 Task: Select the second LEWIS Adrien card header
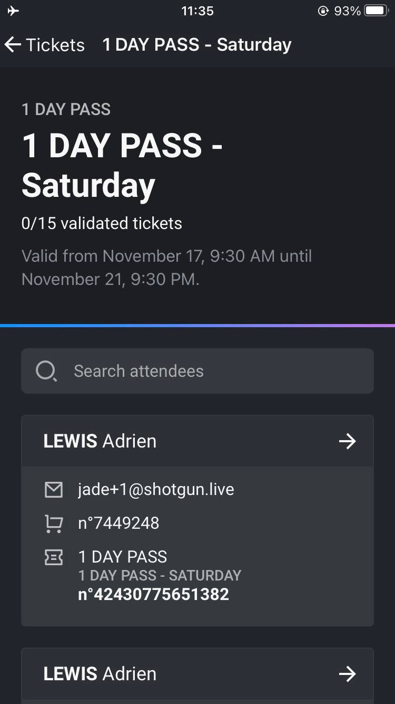pyautogui.click(x=197, y=674)
